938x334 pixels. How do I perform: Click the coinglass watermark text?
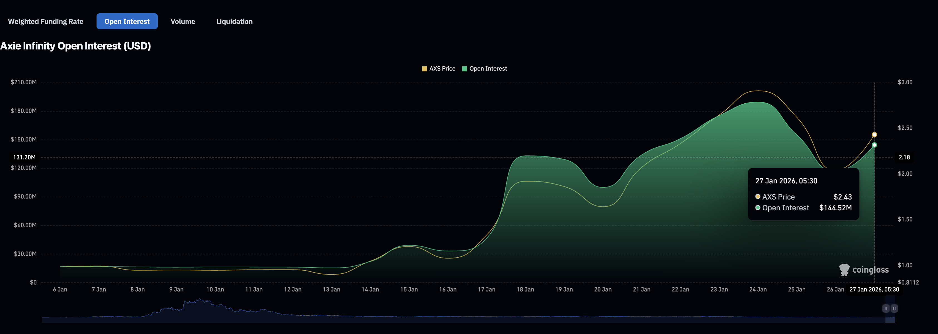pos(870,270)
